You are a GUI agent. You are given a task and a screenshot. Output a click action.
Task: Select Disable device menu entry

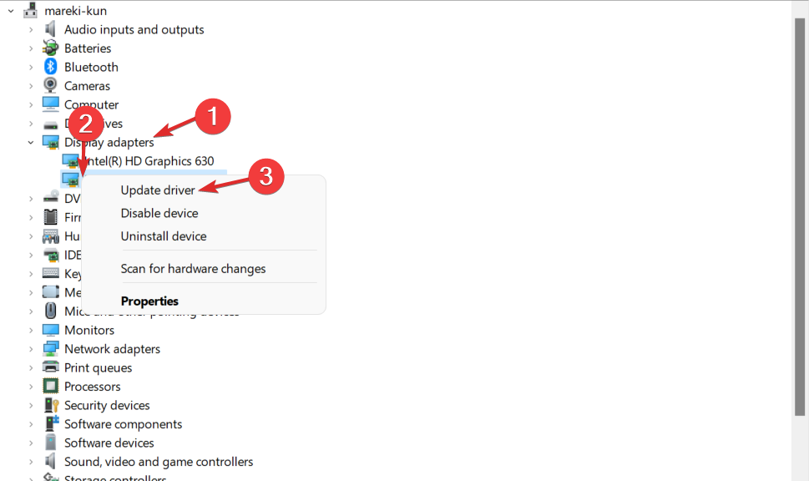pyautogui.click(x=159, y=213)
